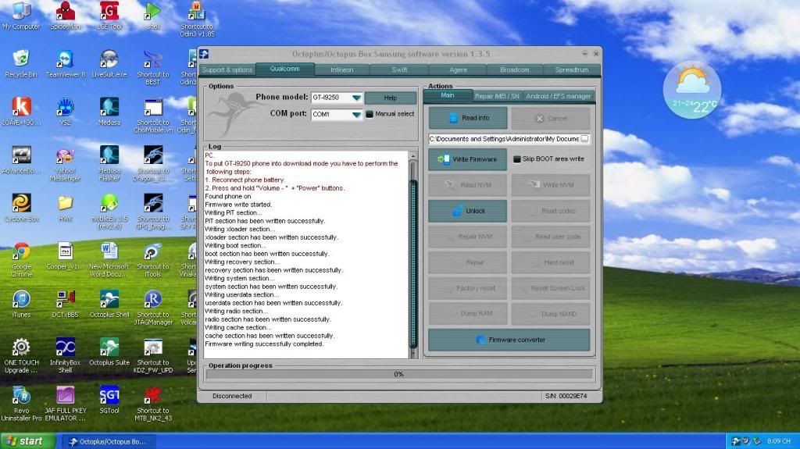This screenshot has height=449, width=800.
Task: Open Recycle Bin icon
Action: [21, 64]
